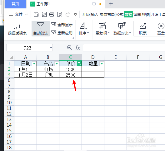Click 重新应用 reapply filter button
This screenshot has width=165, height=151.
pyautogui.click(x=62, y=33)
